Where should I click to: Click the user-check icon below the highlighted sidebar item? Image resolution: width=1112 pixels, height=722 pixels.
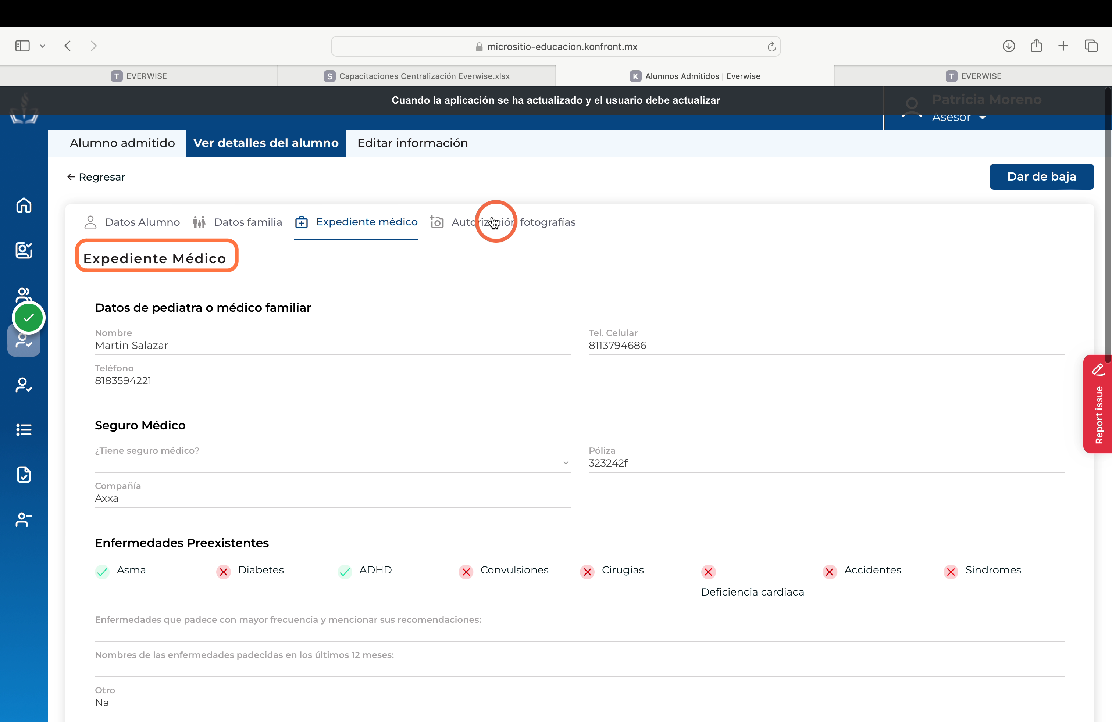pos(24,385)
